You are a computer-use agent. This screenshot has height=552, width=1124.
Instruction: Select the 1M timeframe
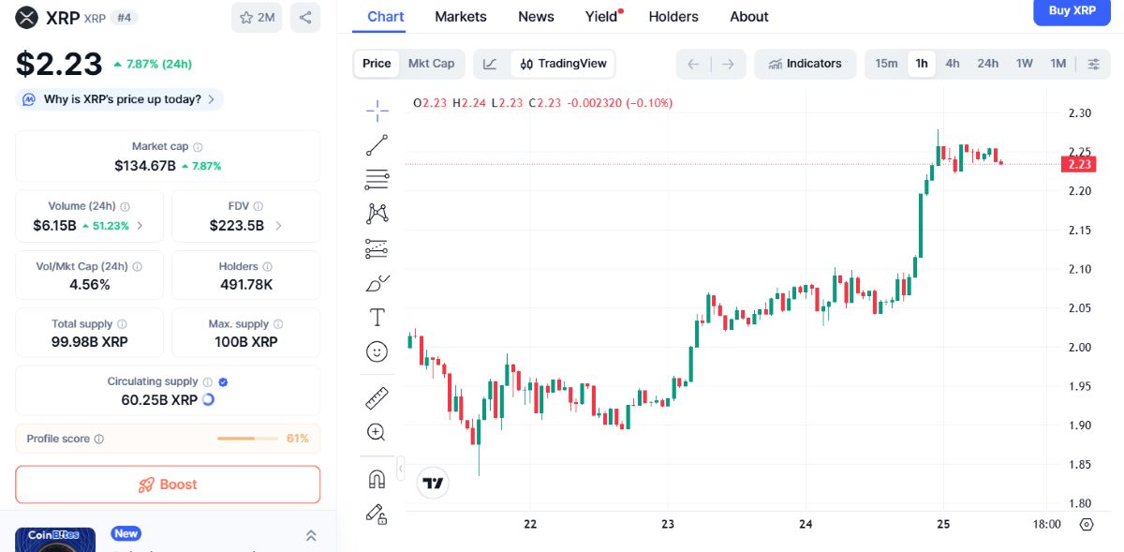(1058, 64)
